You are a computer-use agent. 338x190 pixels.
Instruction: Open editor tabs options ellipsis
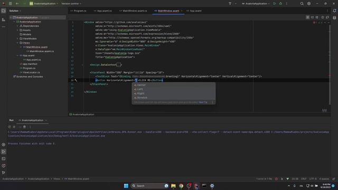(327, 11)
